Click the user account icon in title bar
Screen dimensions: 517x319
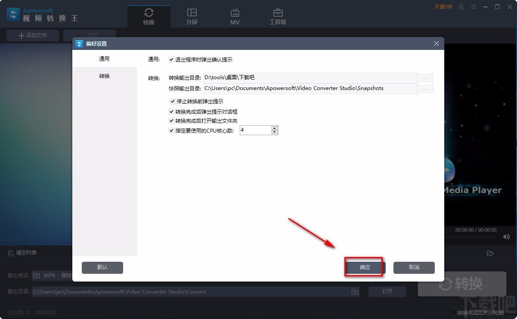(461, 7)
